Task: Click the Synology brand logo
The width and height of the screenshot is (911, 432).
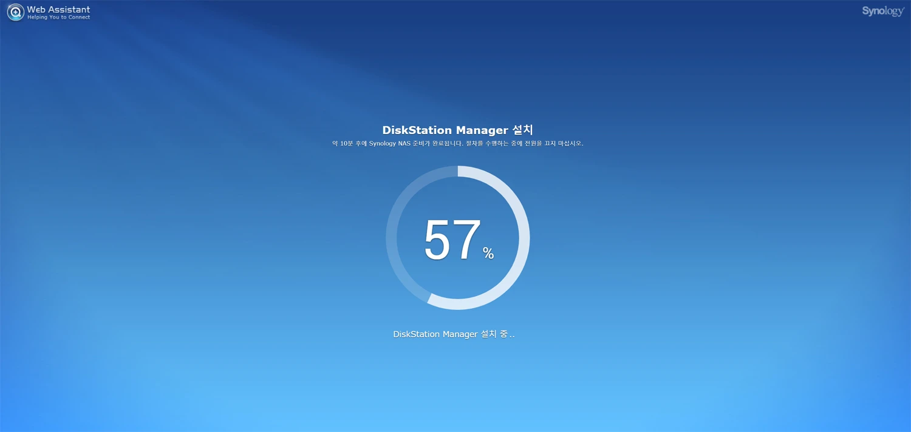Action: pos(882,12)
